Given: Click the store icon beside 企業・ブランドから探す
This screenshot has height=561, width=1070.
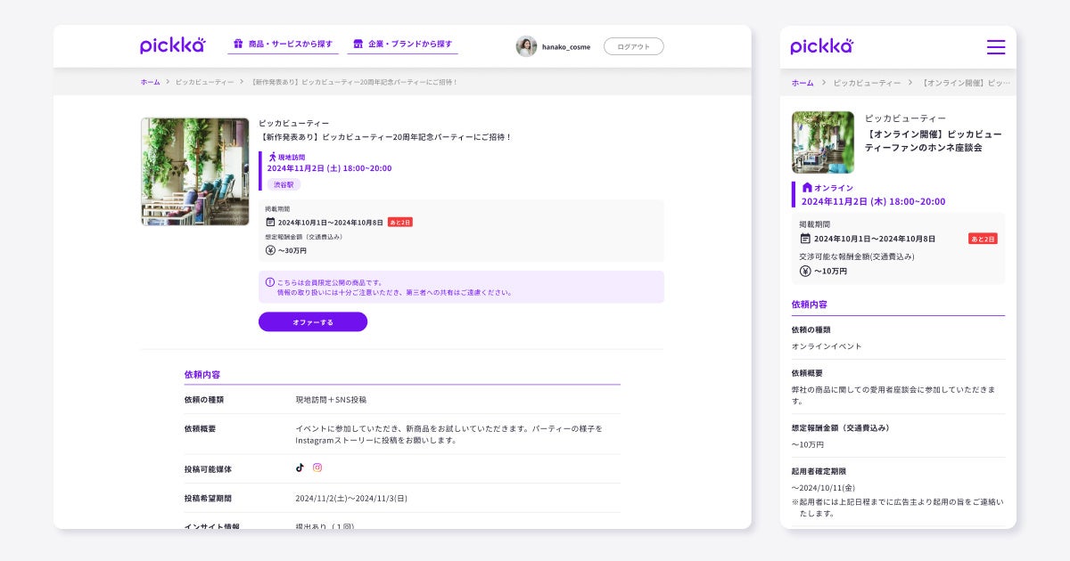Looking at the screenshot, I should pyautogui.click(x=358, y=44).
